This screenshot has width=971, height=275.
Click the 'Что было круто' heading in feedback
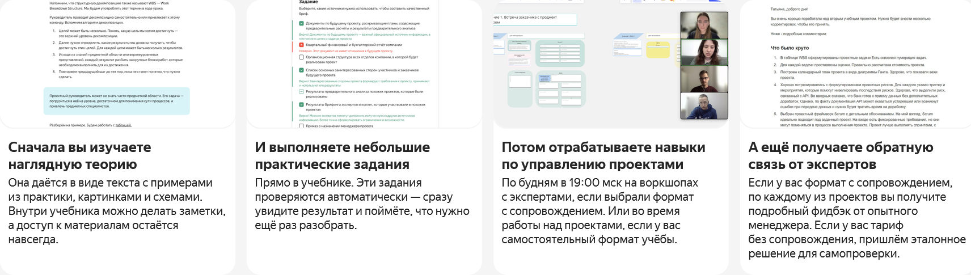point(790,48)
